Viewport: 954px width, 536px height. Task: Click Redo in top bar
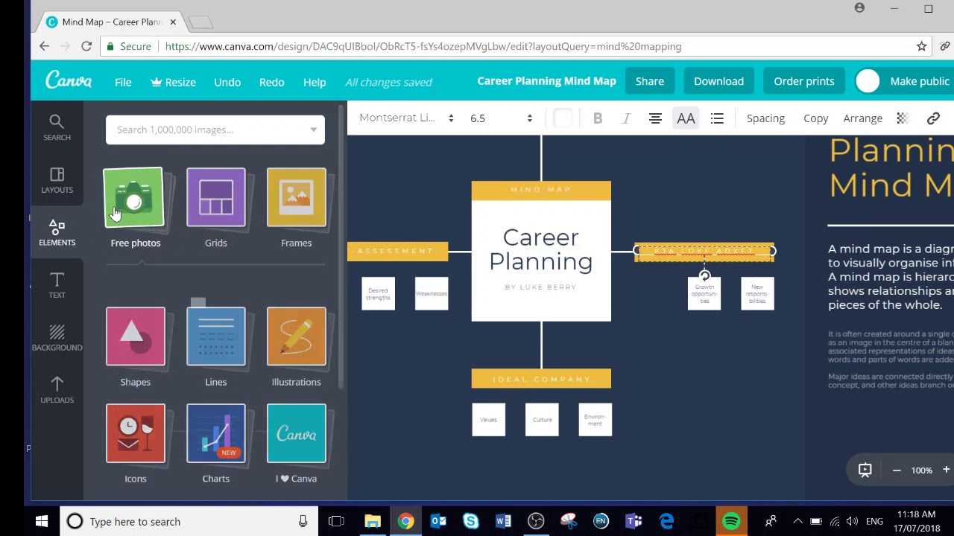tap(271, 82)
